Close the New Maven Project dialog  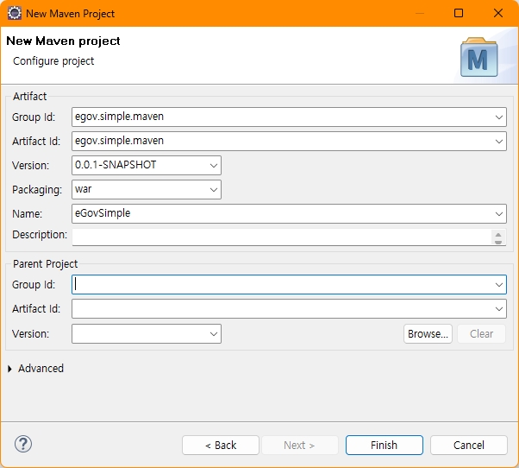pos(498,13)
